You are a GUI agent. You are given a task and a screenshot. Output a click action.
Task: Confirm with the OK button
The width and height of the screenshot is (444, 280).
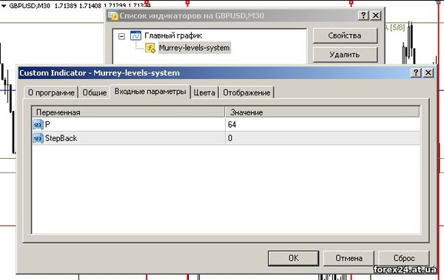coord(293,258)
